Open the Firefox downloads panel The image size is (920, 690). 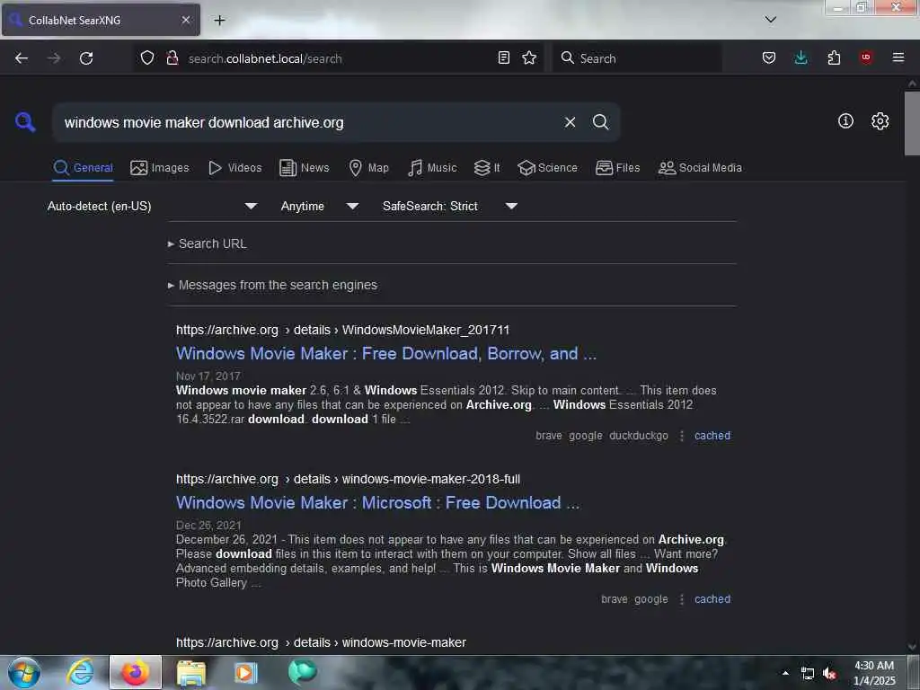(801, 57)
